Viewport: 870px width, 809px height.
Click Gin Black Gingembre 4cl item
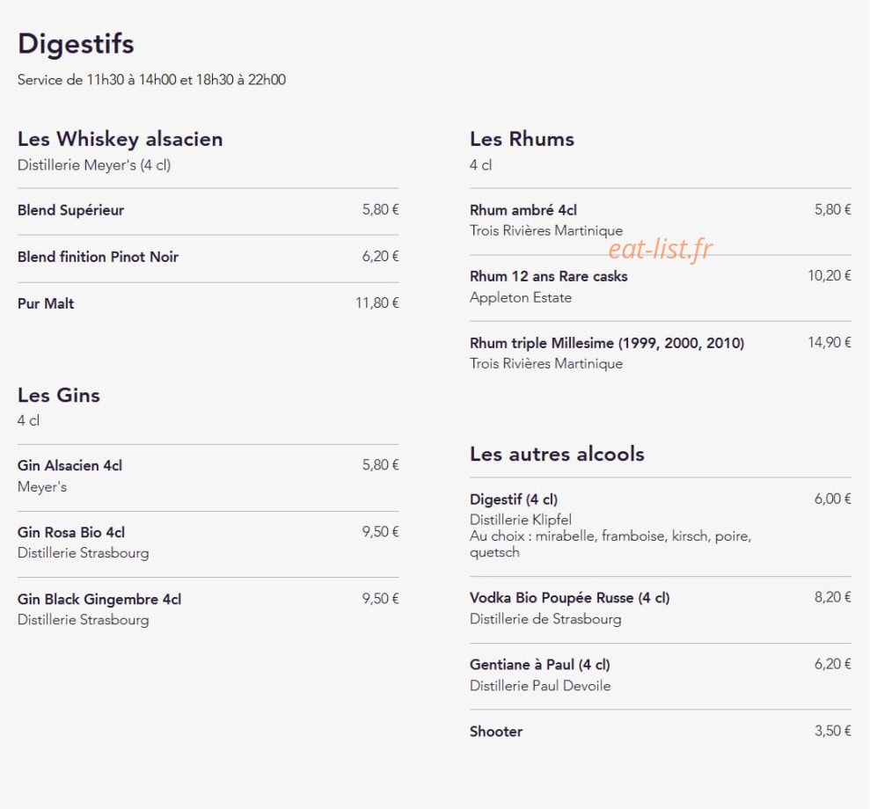pyautogui.click(x=208, y=609)
